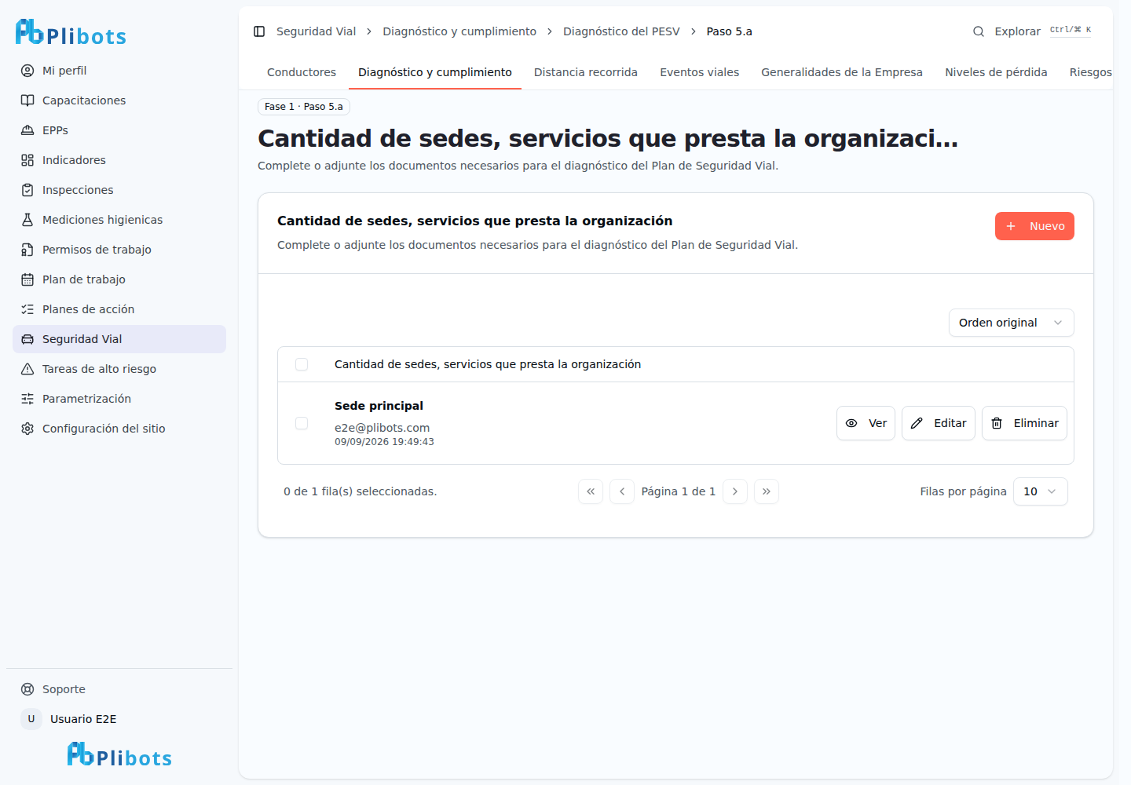View the Sede principal record with Ver
Viewport: 1131px width, 785px height.
(x=866, y=423)
